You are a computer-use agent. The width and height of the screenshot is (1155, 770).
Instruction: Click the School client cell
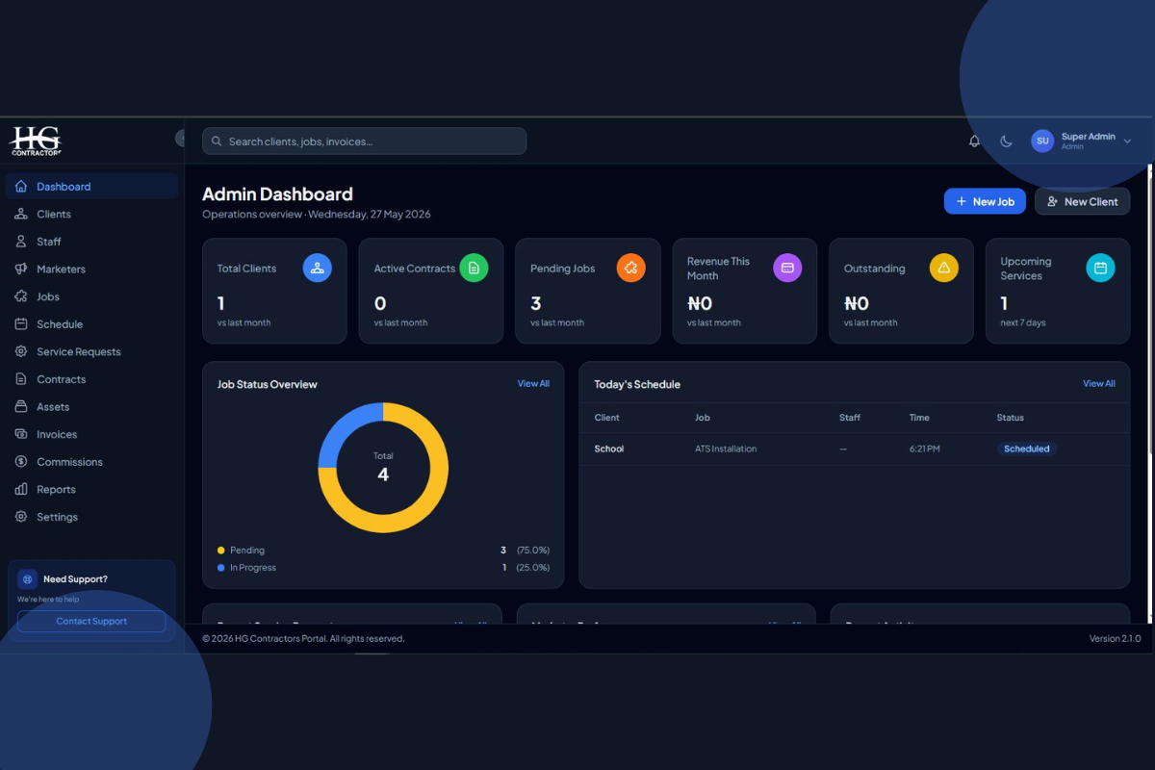pyautogui.click(x=609, y=449)
